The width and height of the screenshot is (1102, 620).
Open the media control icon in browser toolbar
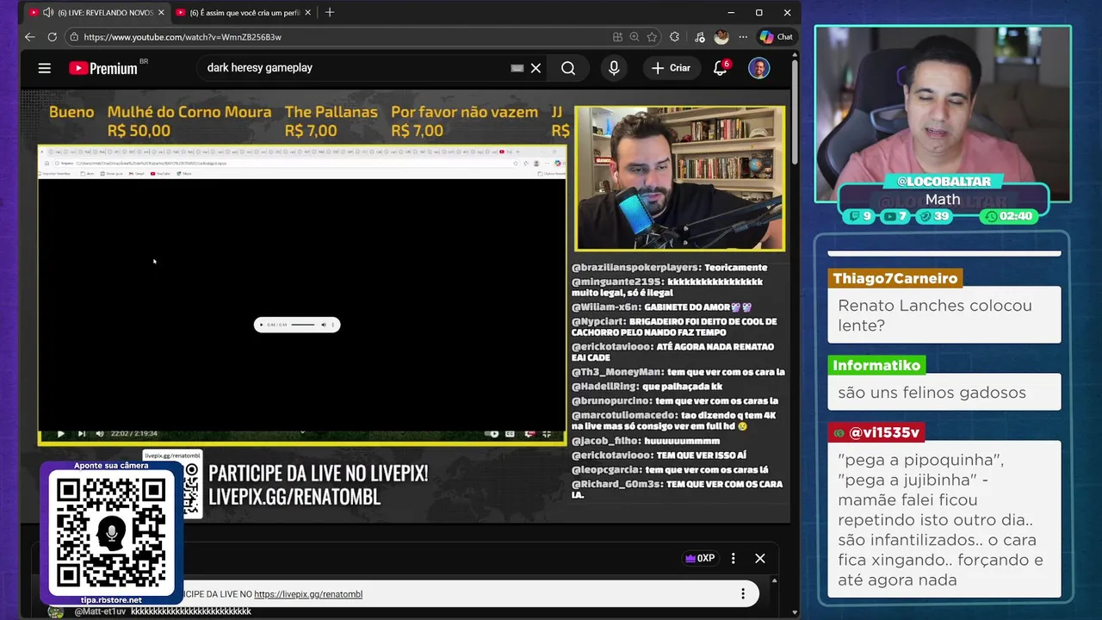[699, 37]
